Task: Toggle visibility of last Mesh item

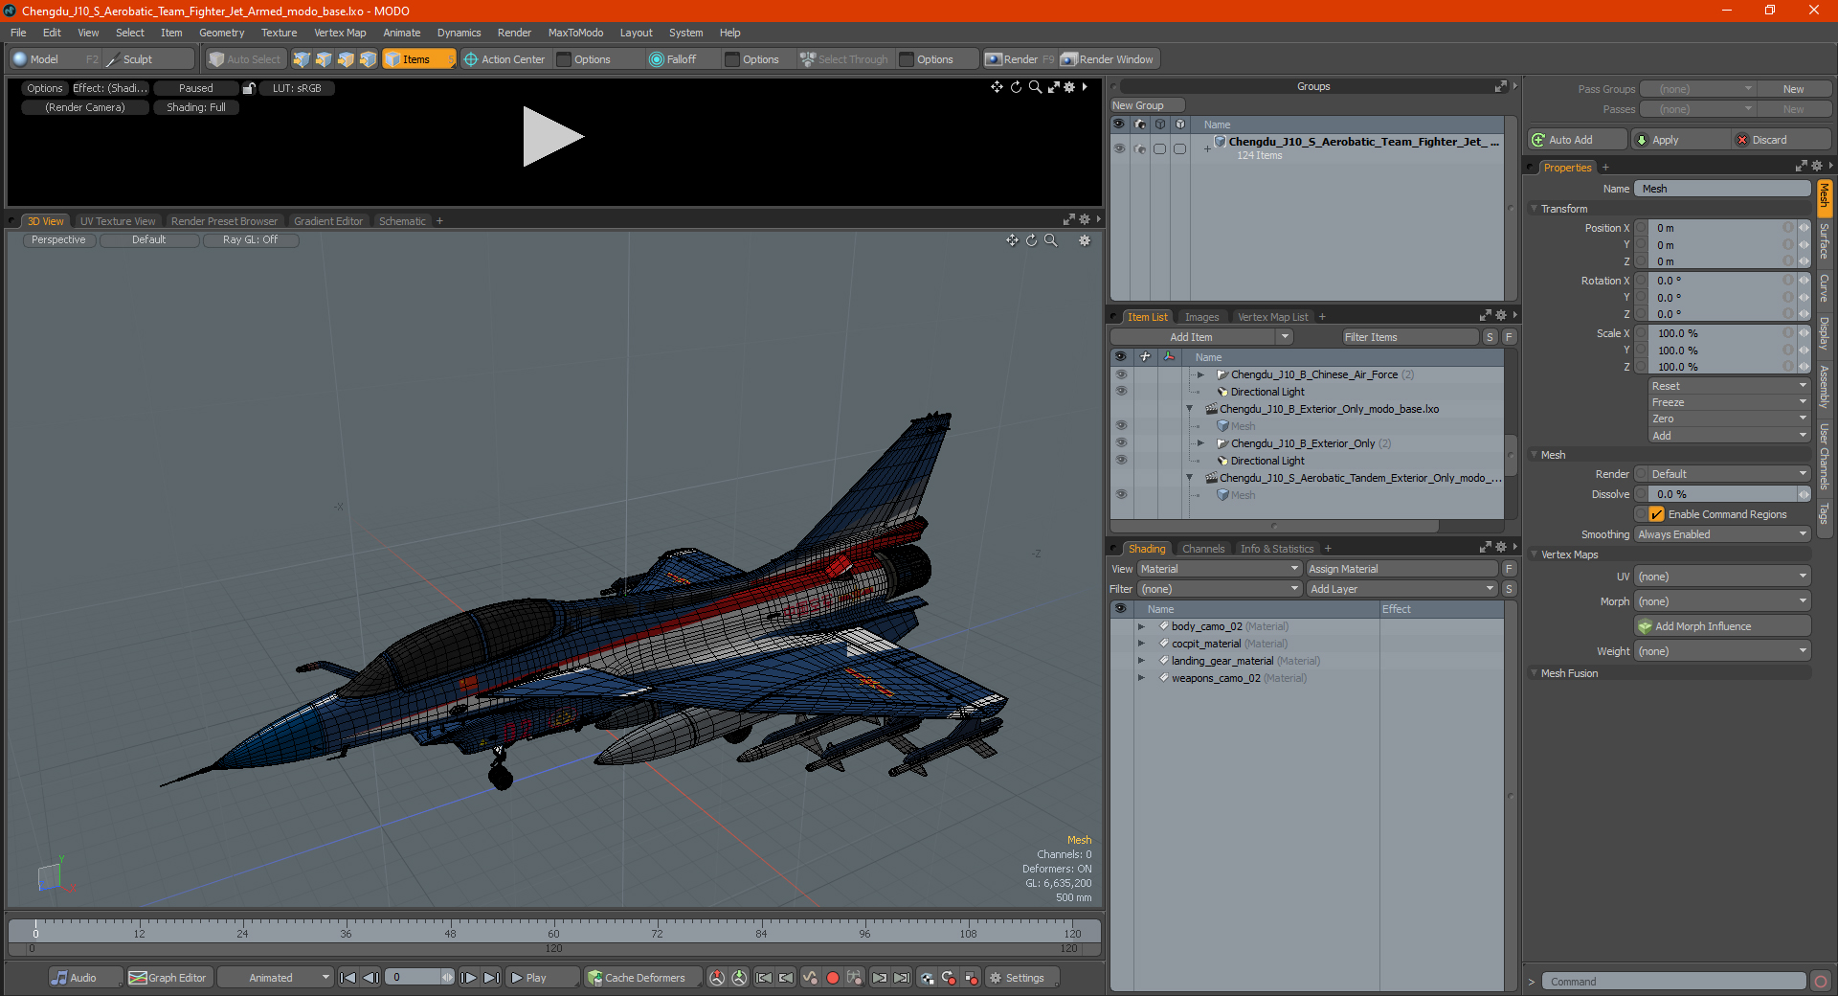Action: [1121, 495]
